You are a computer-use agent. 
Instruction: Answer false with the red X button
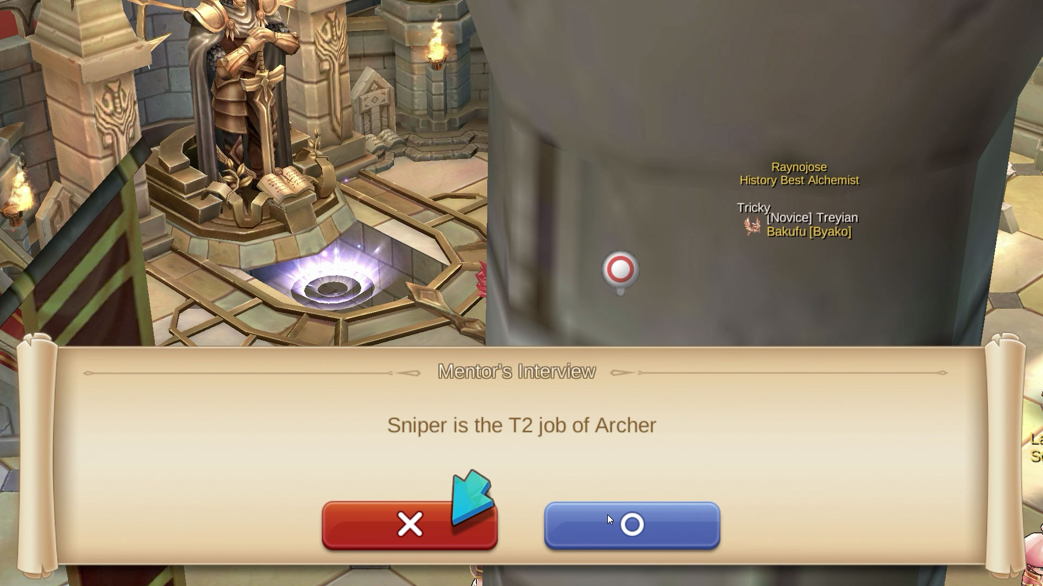[410, 525]
